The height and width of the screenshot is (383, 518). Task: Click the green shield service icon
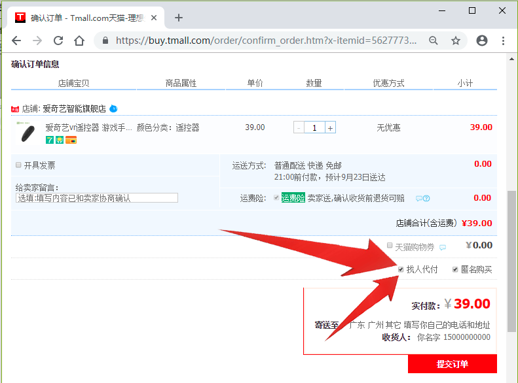click(x=60, y=140)
